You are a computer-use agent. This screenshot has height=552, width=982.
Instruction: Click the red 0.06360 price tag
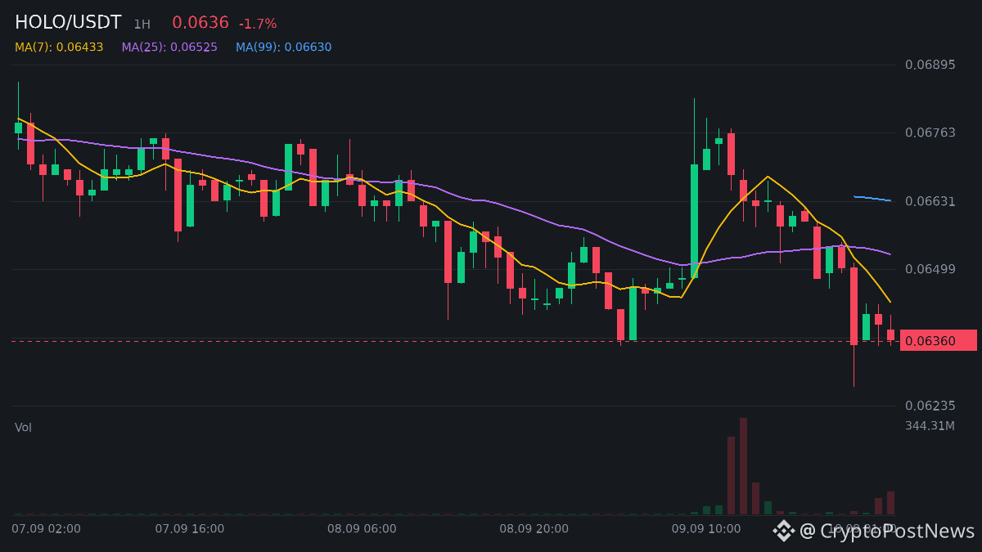[x=939, y=340]
